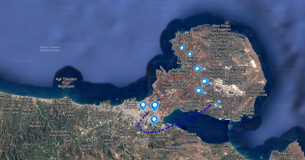305x160 pixels.
Task: Select the Kounoupidiana label
Action: pyautogui.click(x=175, y=85)
